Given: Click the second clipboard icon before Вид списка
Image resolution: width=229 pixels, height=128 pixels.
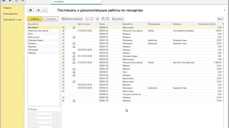Looking at the screenshot, I should tap(108, 19).
